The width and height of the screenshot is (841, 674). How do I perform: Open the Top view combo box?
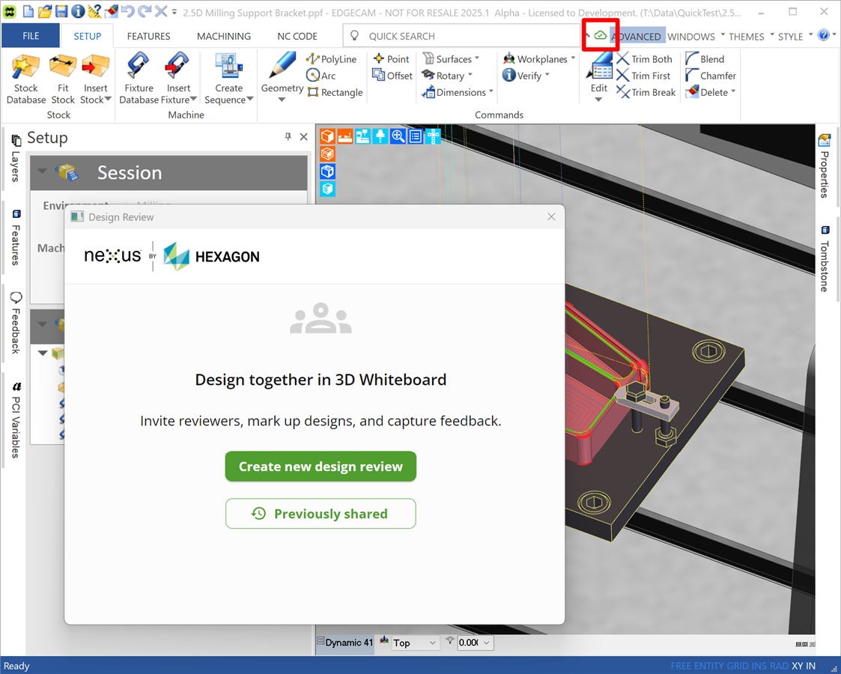click(x=415, y=643)
